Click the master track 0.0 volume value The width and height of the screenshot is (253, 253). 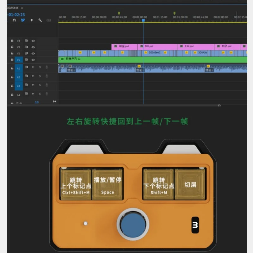(37, 102)
